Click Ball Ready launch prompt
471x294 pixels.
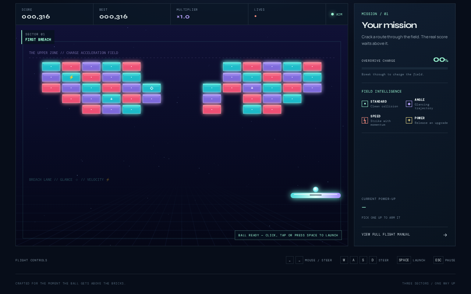pyautogui.click(x=288, y=235)
